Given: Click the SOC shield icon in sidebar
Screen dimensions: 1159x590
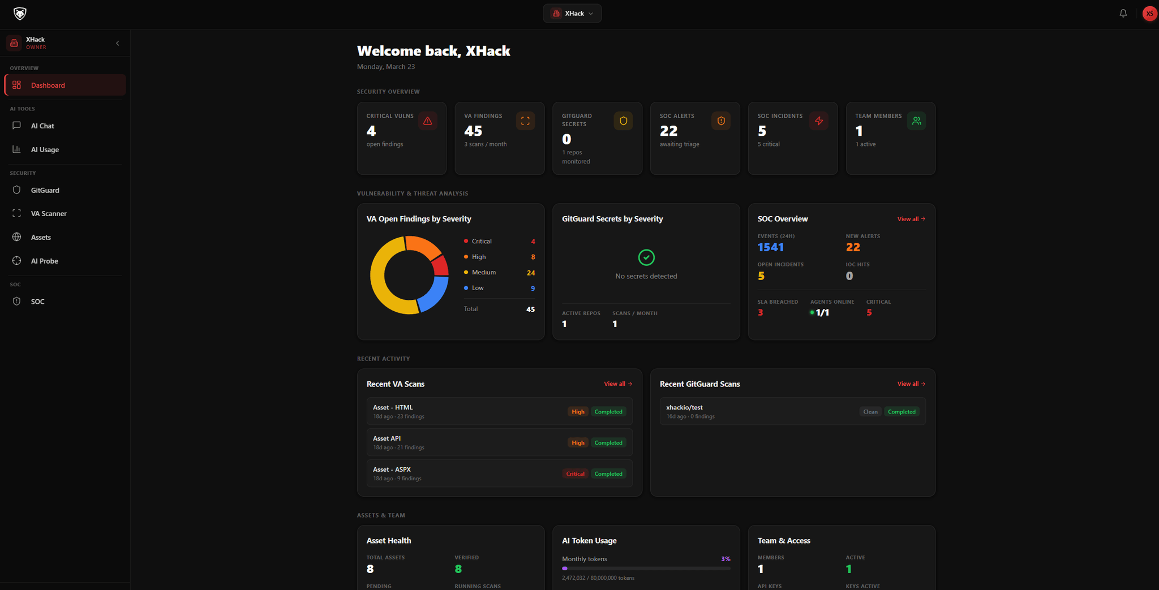Looking at the screenshot, I should 17,302.
